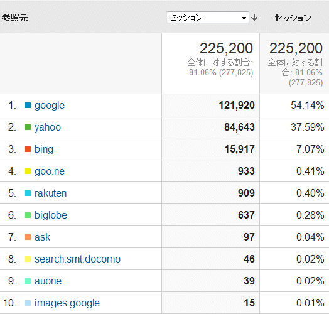The image size is (329, 314).
Task: Select the 0.01% percentage cell
Action: pyautogui.click(x=310, y=303)
